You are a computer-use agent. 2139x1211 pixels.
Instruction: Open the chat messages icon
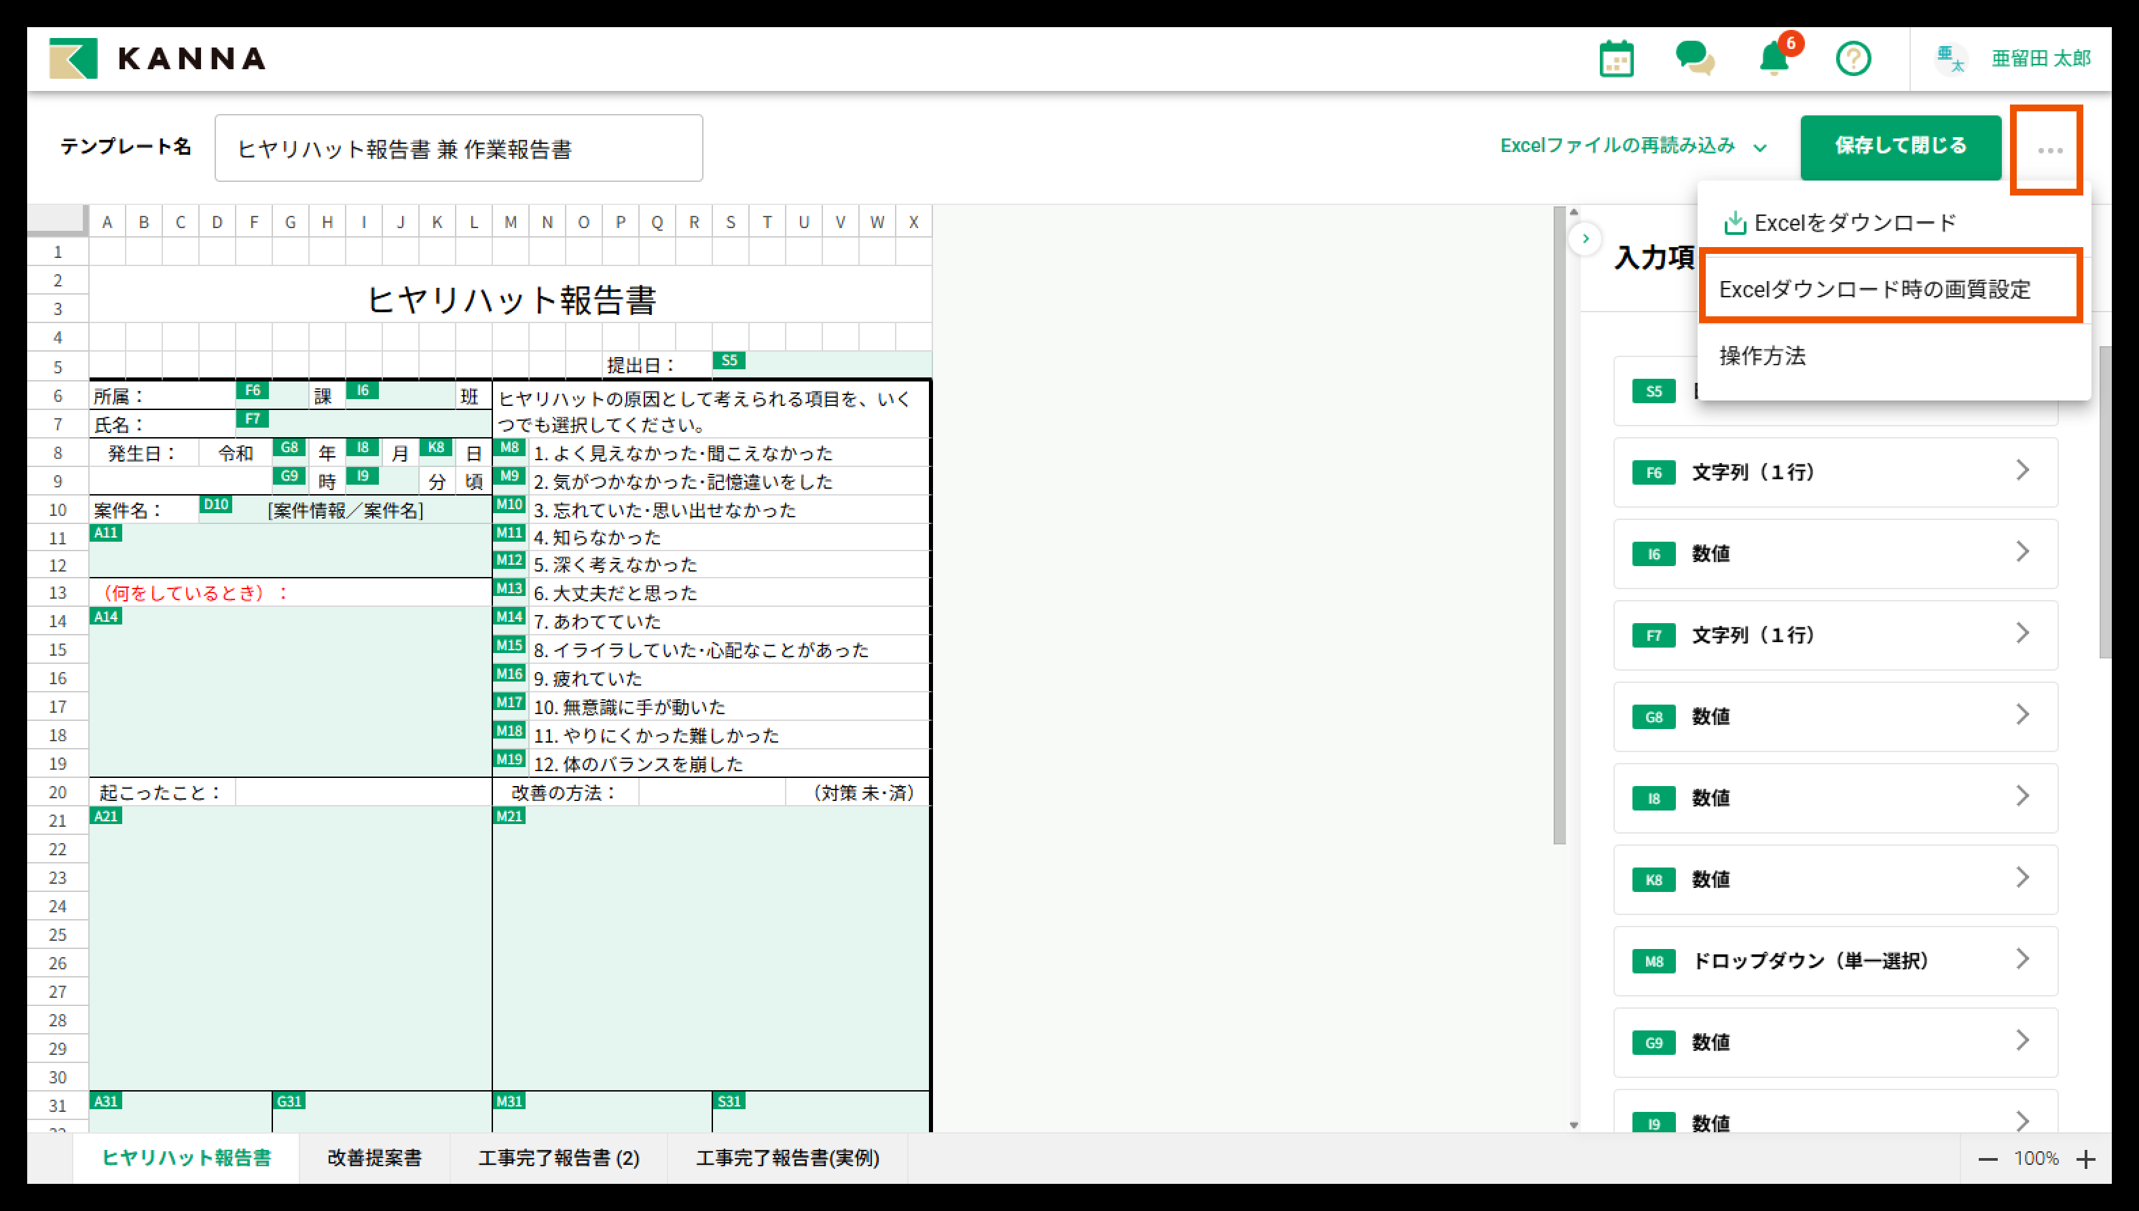tap(1694, 58)
